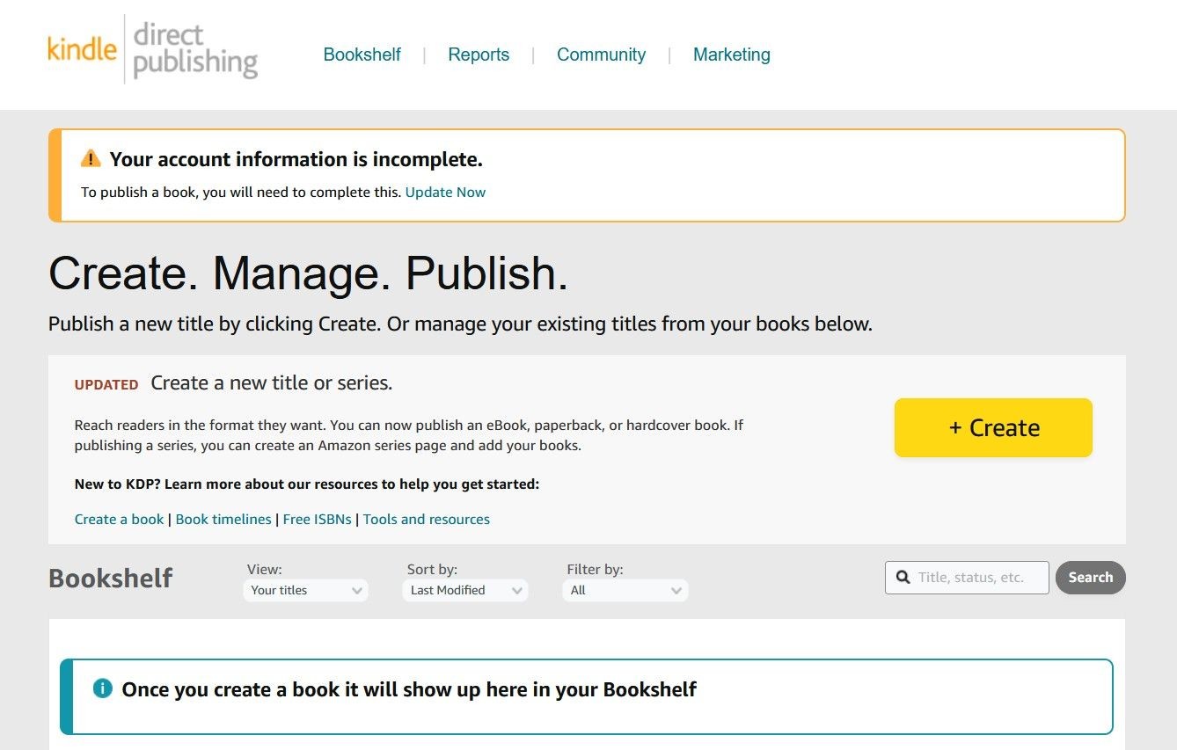Open the 'Free ISBNs' link

317,519
